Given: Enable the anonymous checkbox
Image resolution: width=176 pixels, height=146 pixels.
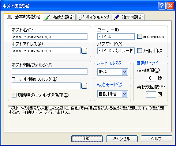Looking at the screenshot, I should click(x=139, y=36).
